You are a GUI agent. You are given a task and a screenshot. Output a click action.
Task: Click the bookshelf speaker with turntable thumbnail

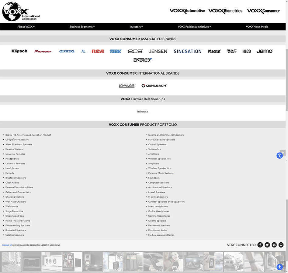pos(92,262)
